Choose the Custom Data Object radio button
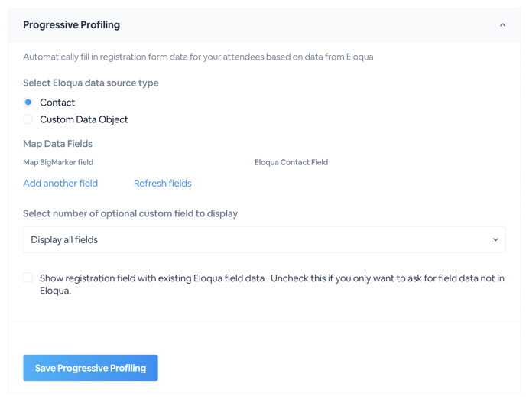This screenshot has width=526, height=397. pos(28,119)
